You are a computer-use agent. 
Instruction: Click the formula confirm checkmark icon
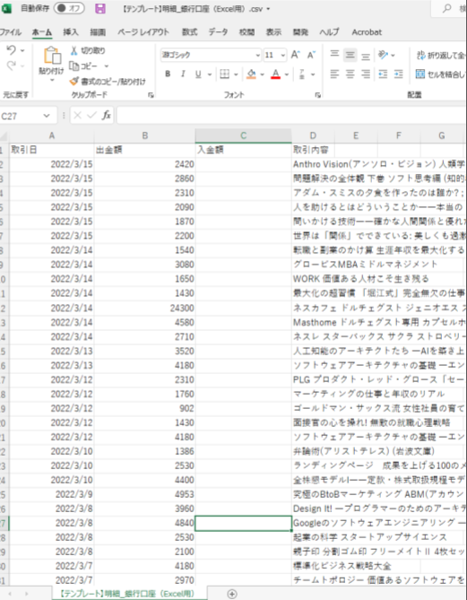point(91,115)
